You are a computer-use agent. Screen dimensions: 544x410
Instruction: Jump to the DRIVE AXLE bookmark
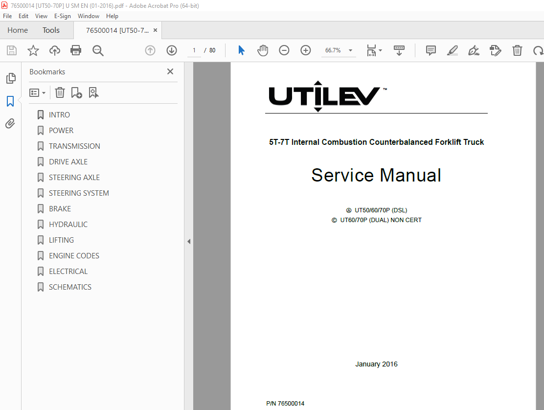(x=68, y=161)
